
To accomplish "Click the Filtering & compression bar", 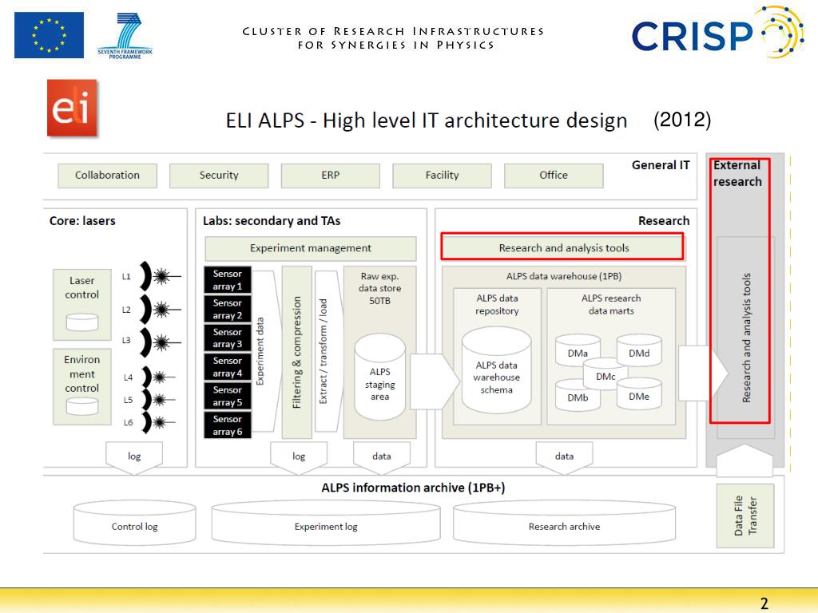I will click(x=297, y=352).
